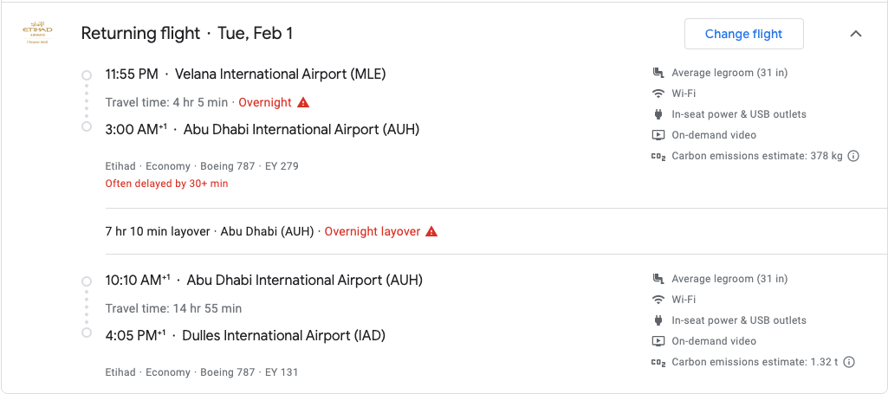Click the Returning flight Tue, Feb 1 heading
This screenshot has height=394, width=888.
click(187, 34)
